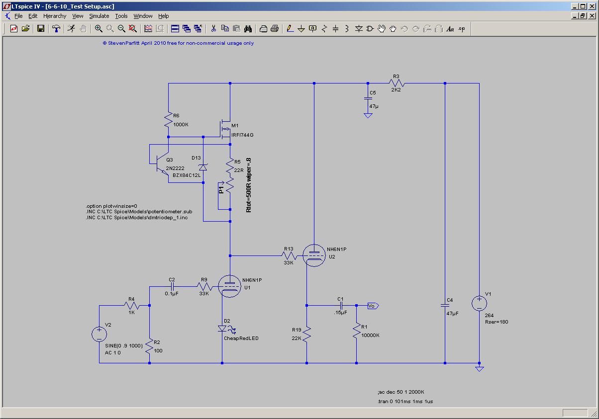Cascade windows using the toolbar icon

pyautogui.click(x=187, y=29)
